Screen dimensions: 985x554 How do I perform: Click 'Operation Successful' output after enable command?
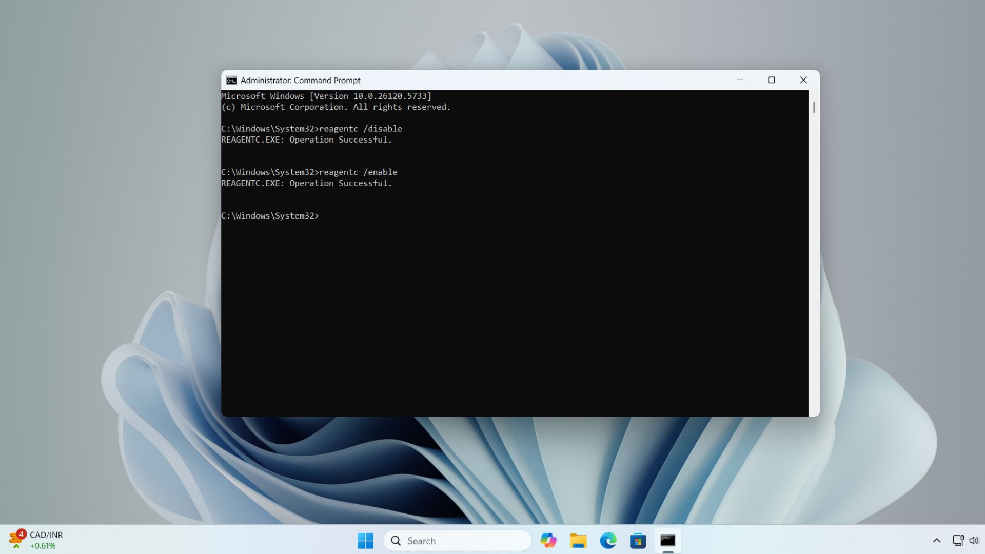[306, 183]
